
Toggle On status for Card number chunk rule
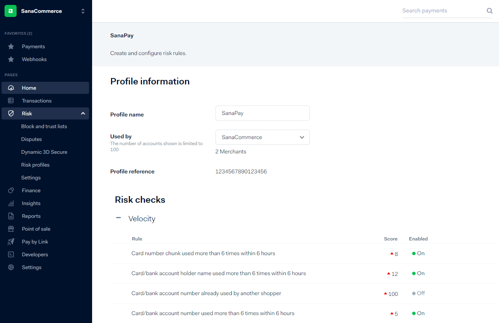pyautogui.click(x=418, y=253)
